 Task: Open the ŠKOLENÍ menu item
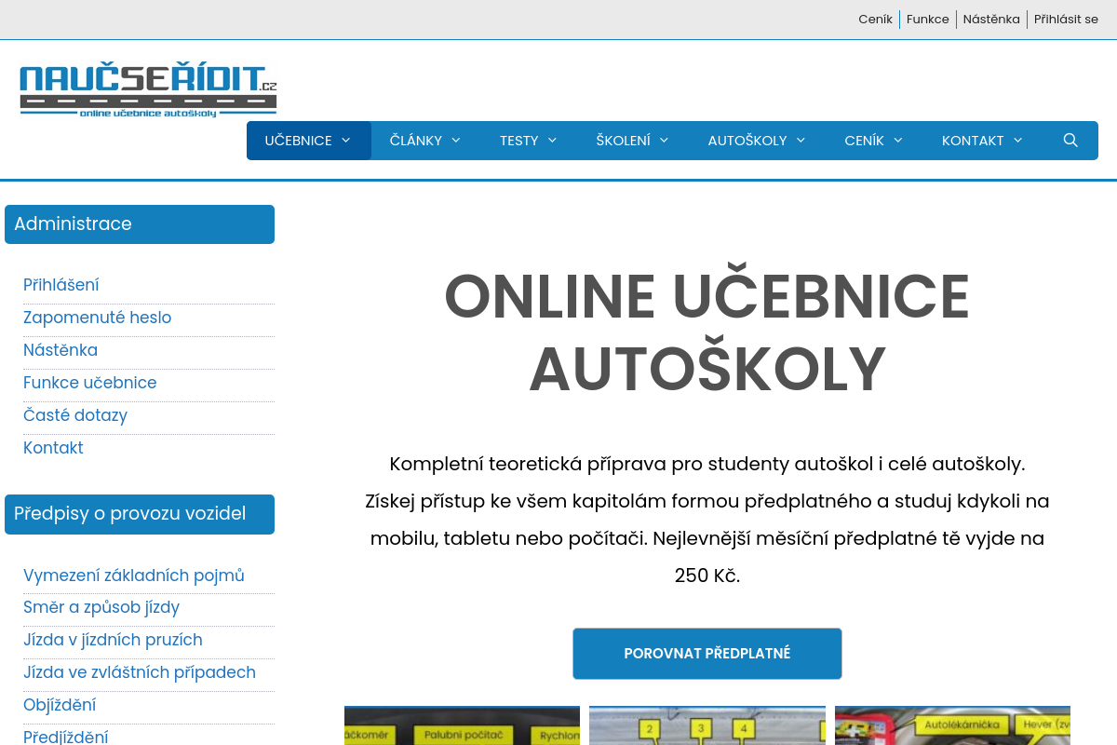click(623, 140)
